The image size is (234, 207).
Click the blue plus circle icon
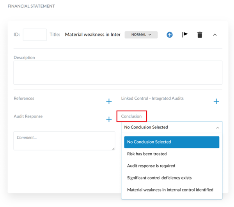click(x=170, y=35)
